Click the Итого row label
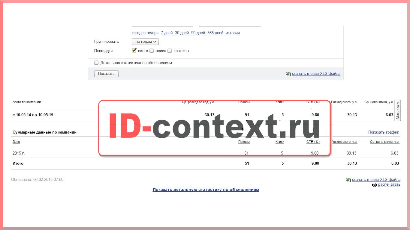This screenshot has width=410, height=230. (x=18, y=164)
